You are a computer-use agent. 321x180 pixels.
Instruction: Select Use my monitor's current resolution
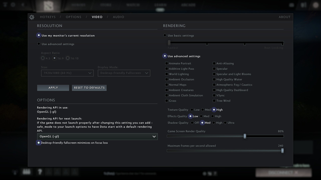pos(66,35)
